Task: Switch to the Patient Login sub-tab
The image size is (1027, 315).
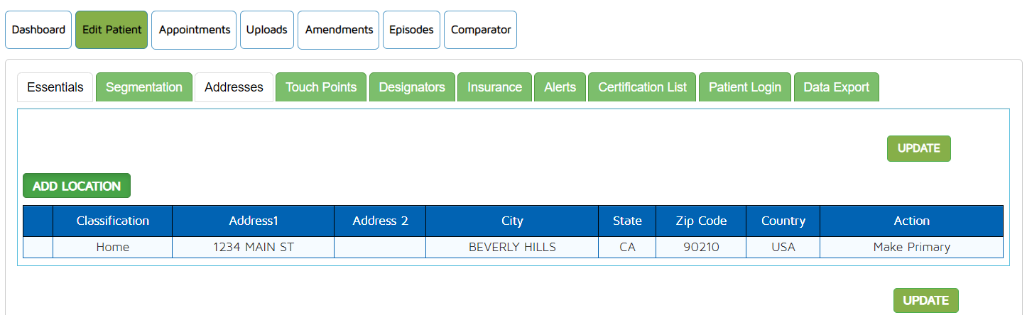Action: (744, 87)
